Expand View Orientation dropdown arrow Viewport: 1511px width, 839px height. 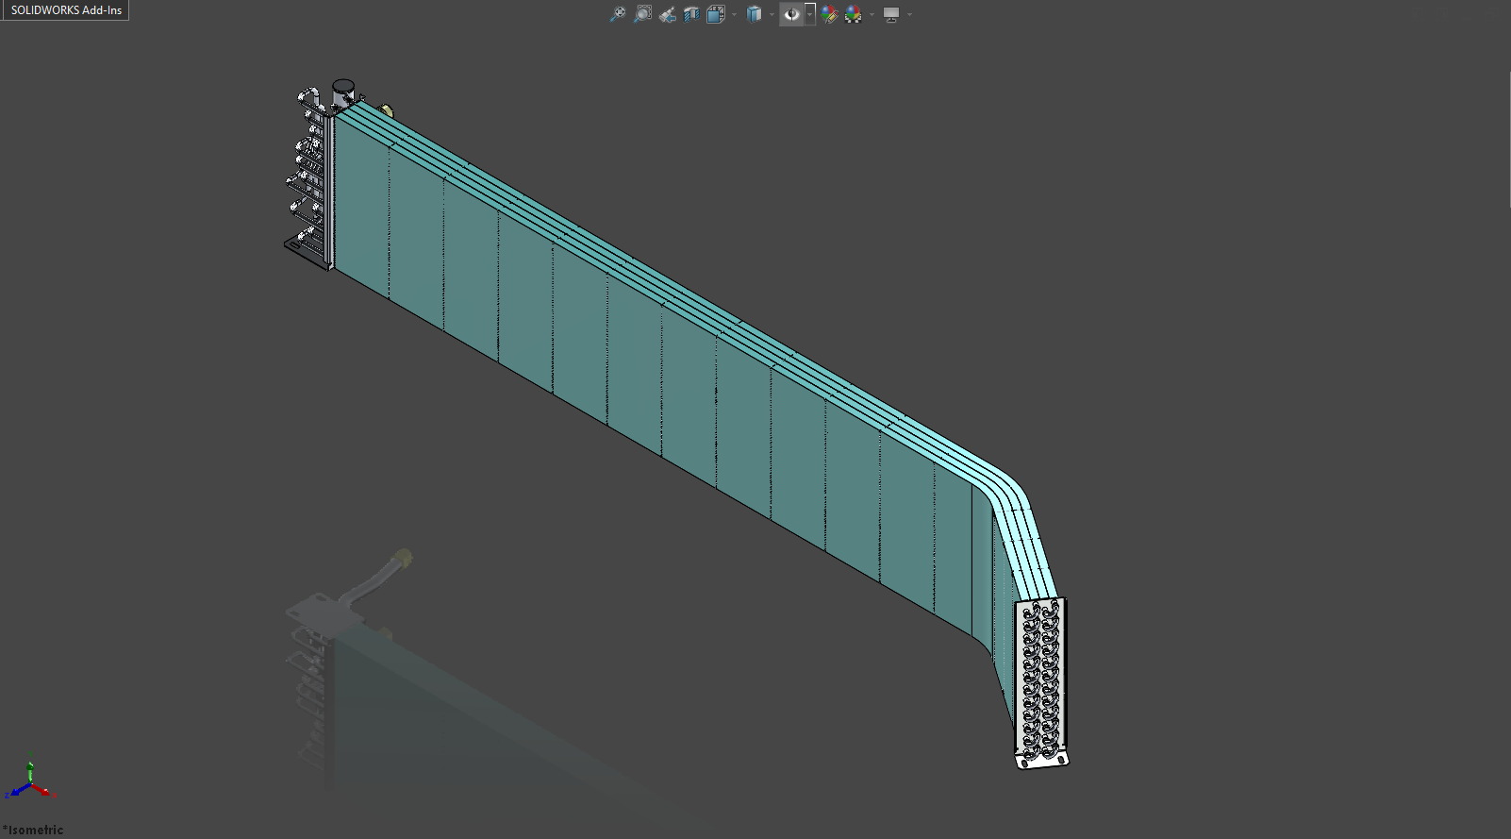734,14
